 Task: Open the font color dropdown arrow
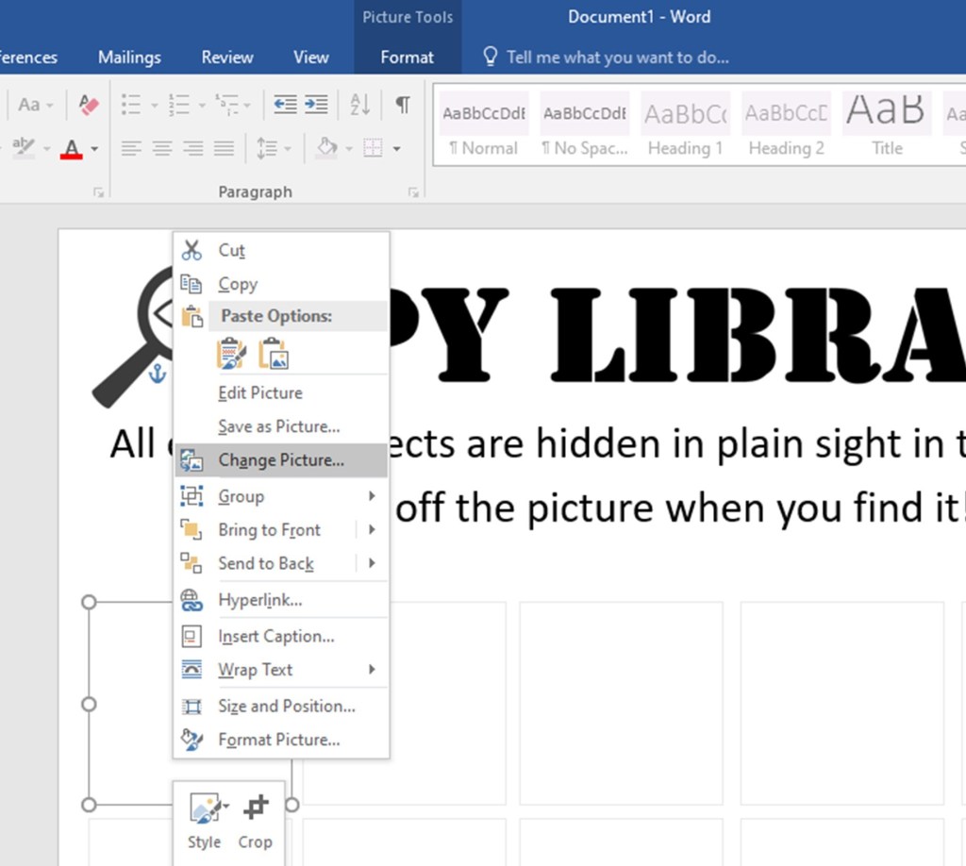[94, 149]
